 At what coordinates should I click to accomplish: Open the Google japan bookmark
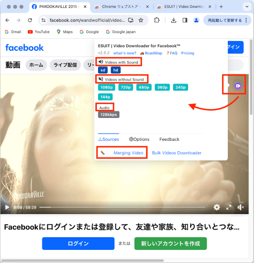click(121, 32)
